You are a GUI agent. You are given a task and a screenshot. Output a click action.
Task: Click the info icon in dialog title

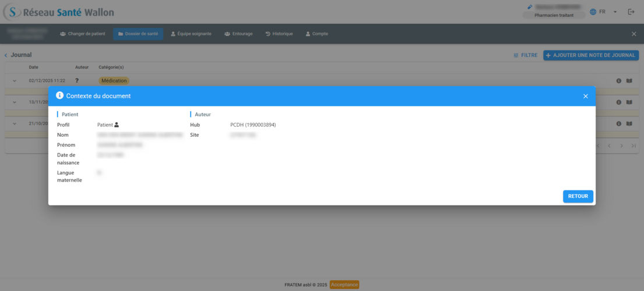coord(59,95)
